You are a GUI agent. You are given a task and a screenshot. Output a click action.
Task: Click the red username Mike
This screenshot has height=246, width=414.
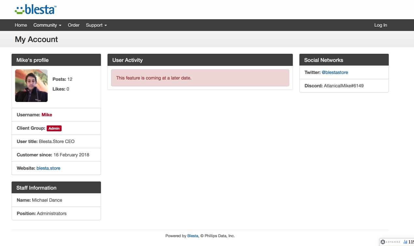point(47,115)
